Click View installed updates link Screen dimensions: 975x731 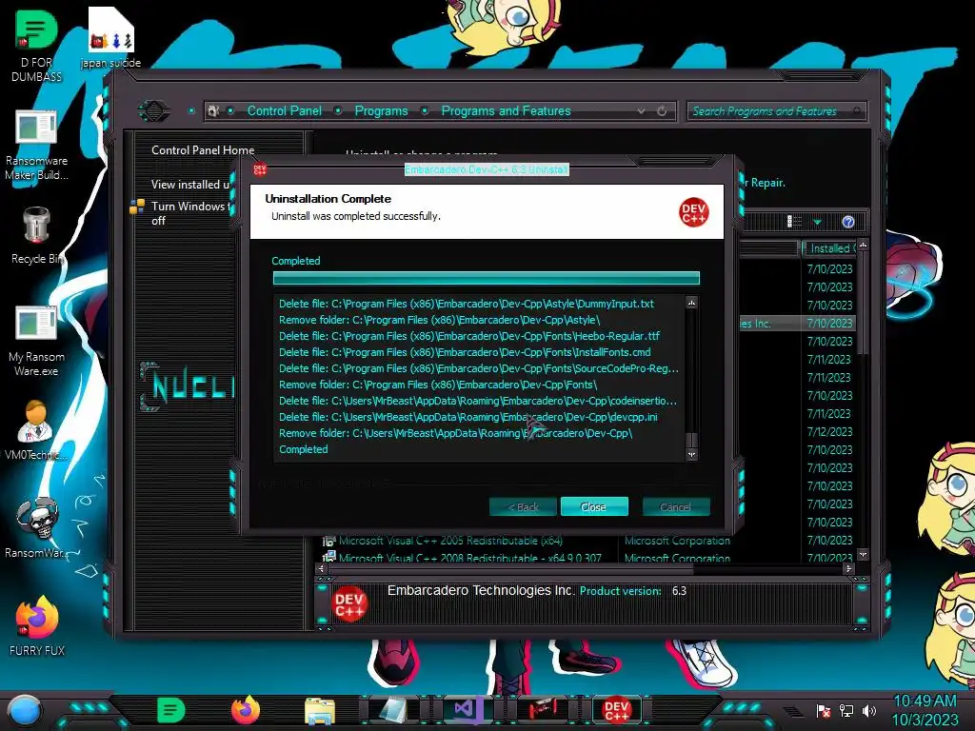pyautogui.click(x=190, y=185)
